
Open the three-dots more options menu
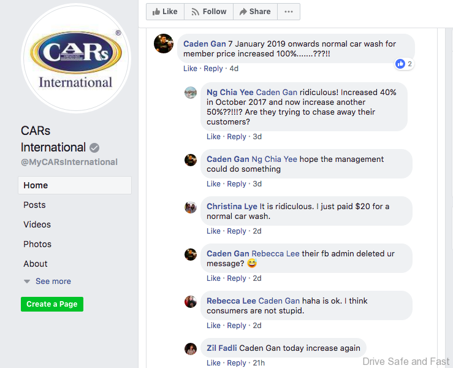click(289, 12)
